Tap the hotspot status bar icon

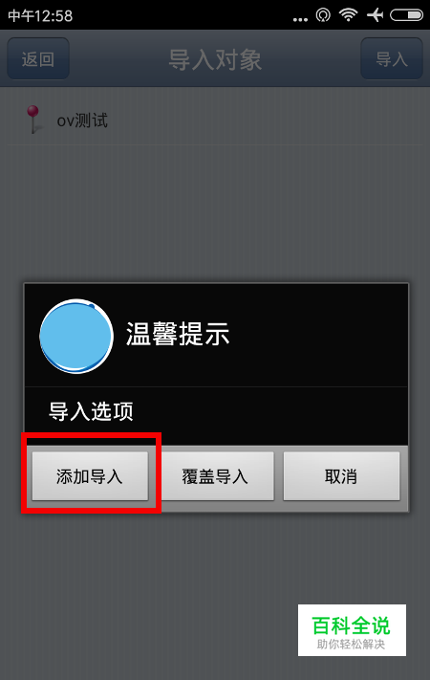tap(323, 15)
